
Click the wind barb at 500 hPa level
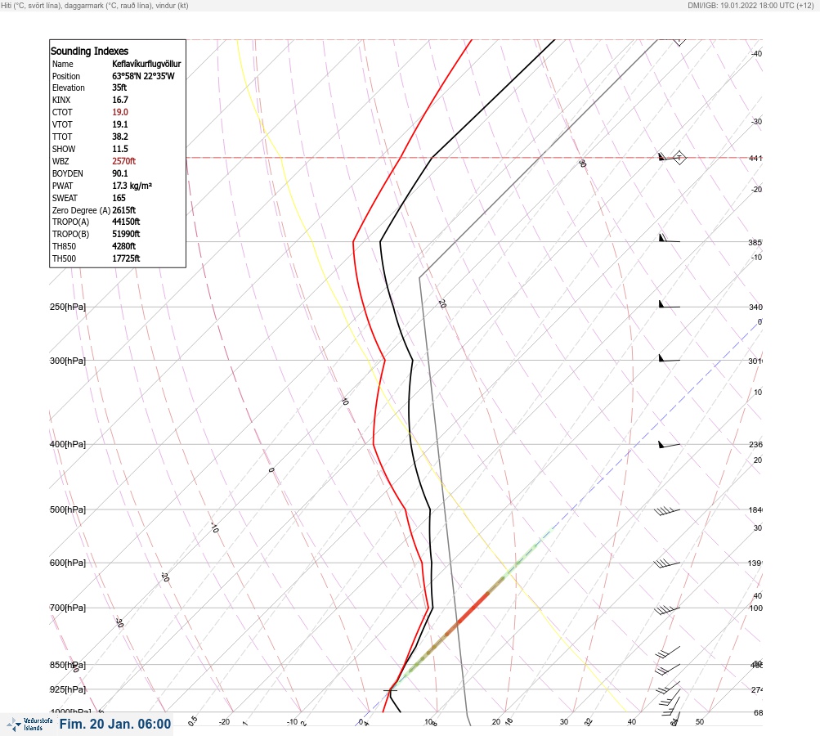pos(667,511)
